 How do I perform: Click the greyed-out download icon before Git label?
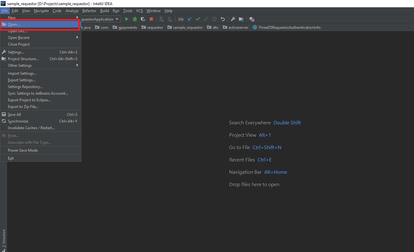(x=170, y=19)
